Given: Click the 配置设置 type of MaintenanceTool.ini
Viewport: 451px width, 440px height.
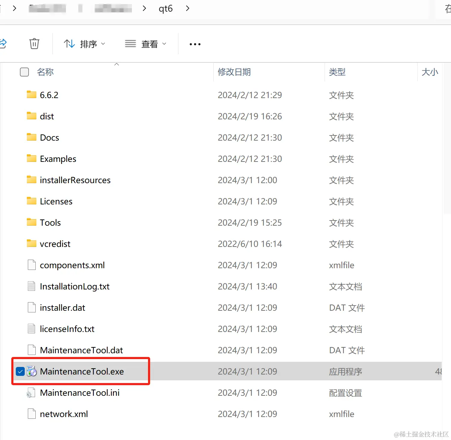Looking at the screenshot, I should (x=346, y=393).
